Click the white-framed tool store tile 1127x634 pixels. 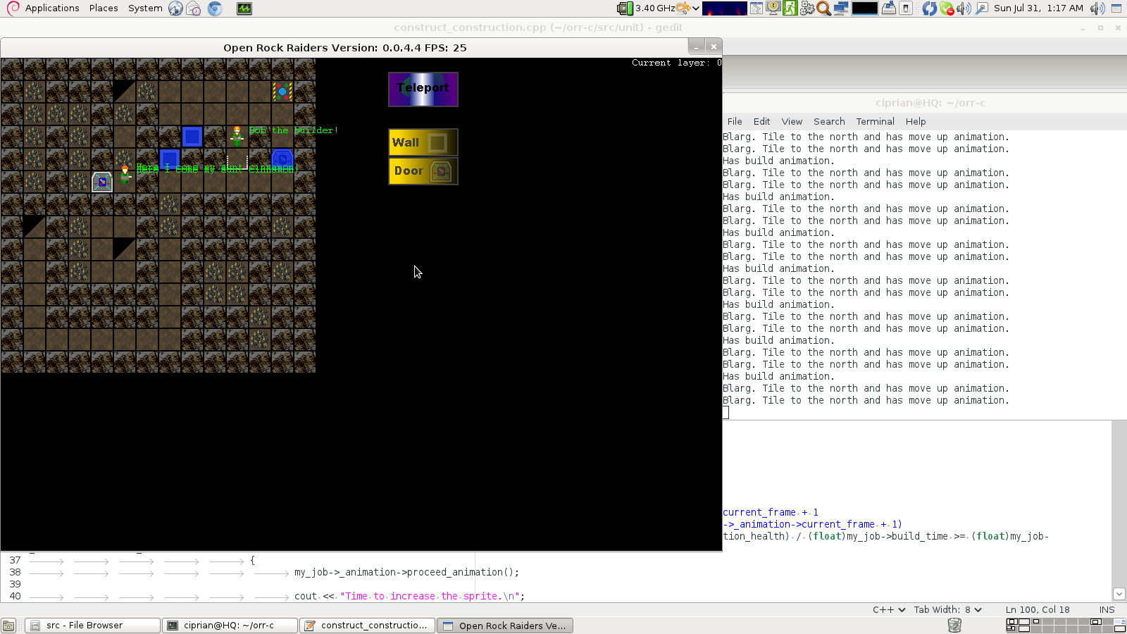point(102,182)
